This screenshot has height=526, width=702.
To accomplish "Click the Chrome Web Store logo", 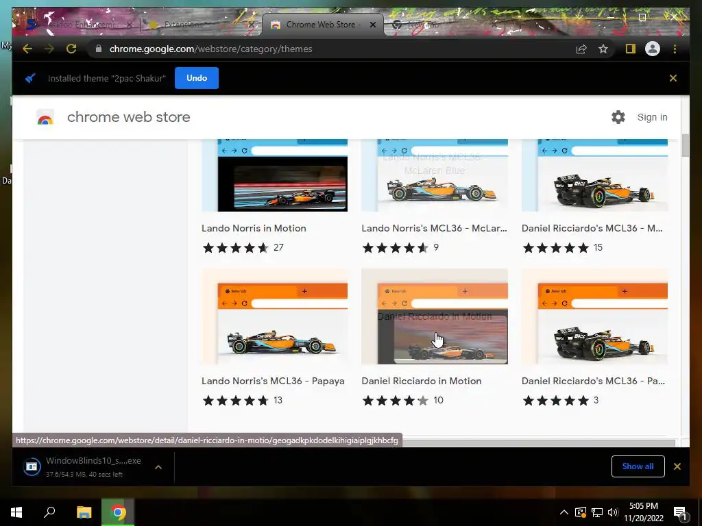I will pos(45,117).
